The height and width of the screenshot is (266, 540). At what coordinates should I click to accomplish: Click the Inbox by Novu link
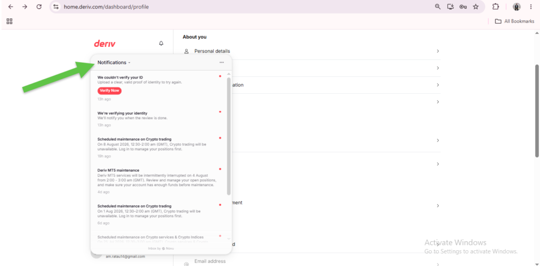coord(161,248)
